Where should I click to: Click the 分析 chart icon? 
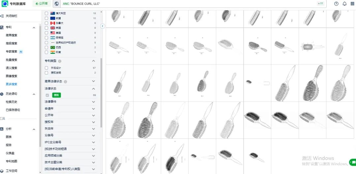click(2, 129)
